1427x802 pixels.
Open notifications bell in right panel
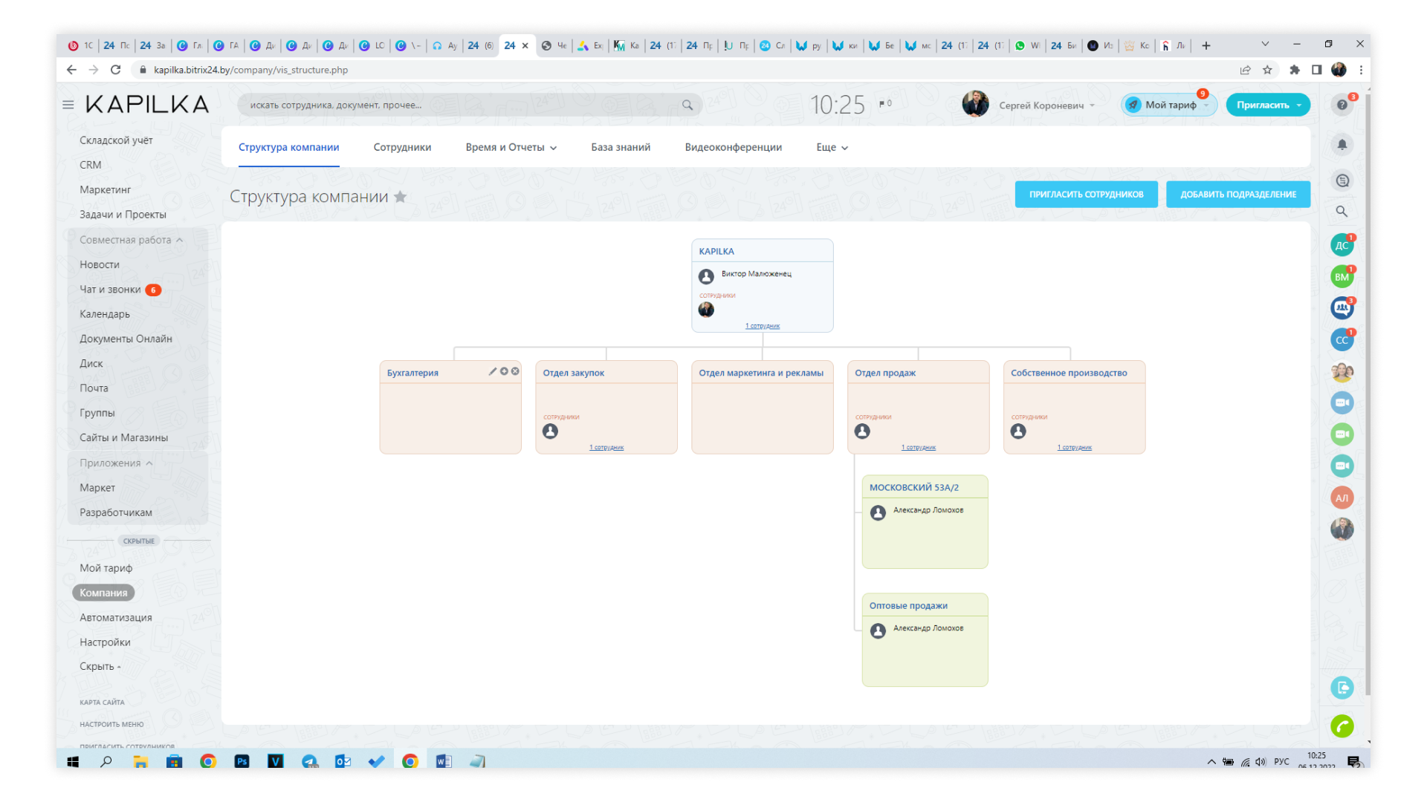(x=1342, y=145)
